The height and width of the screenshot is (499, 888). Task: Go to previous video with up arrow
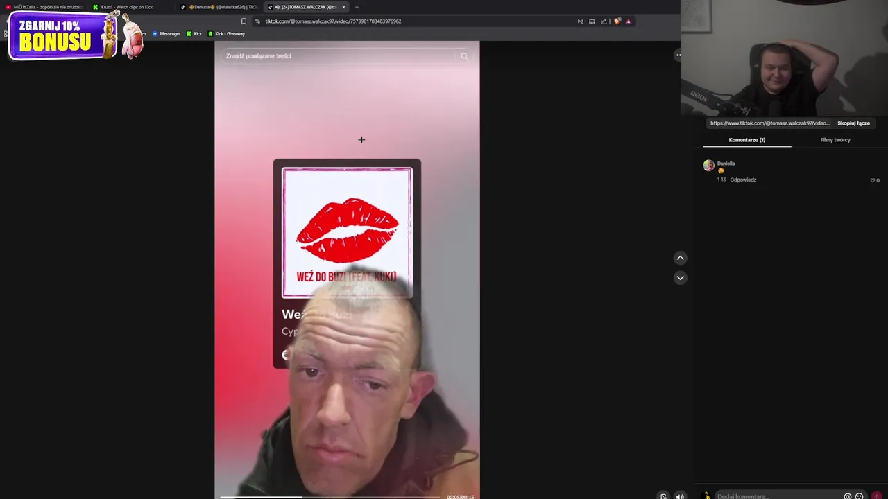pos(680,258)
